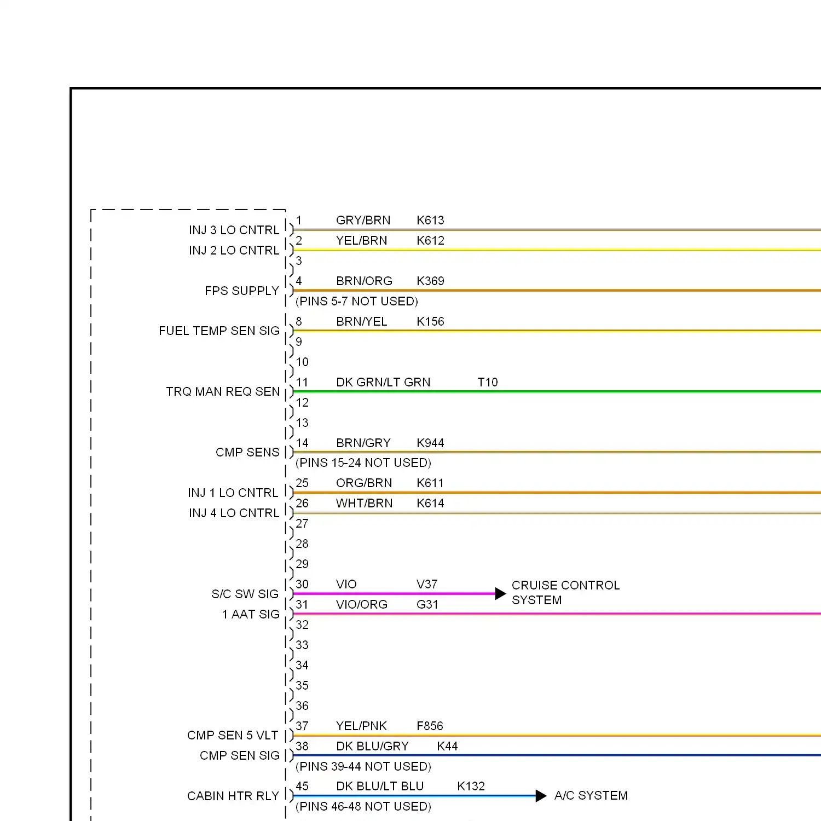Image resolution: width=821 pixels, height=821 pixels.
Task: Select the FUEL TEMP SEN SIG label
Action: [x=219, y=331]
